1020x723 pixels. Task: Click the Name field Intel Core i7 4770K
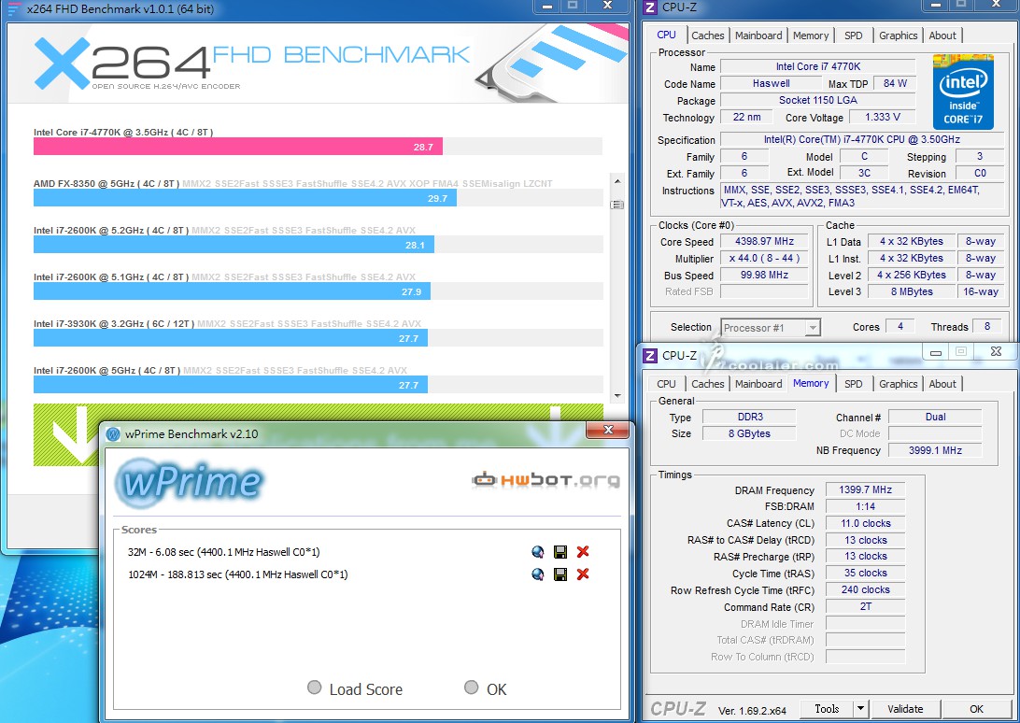point(817,66)
